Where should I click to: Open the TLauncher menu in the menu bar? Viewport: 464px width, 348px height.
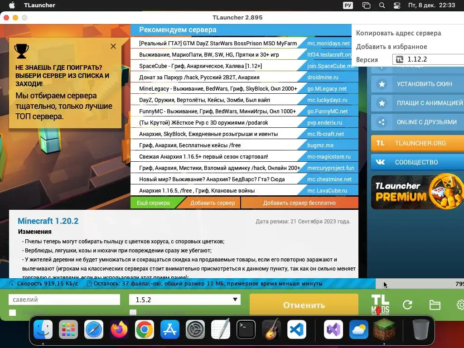click(40, 5)
